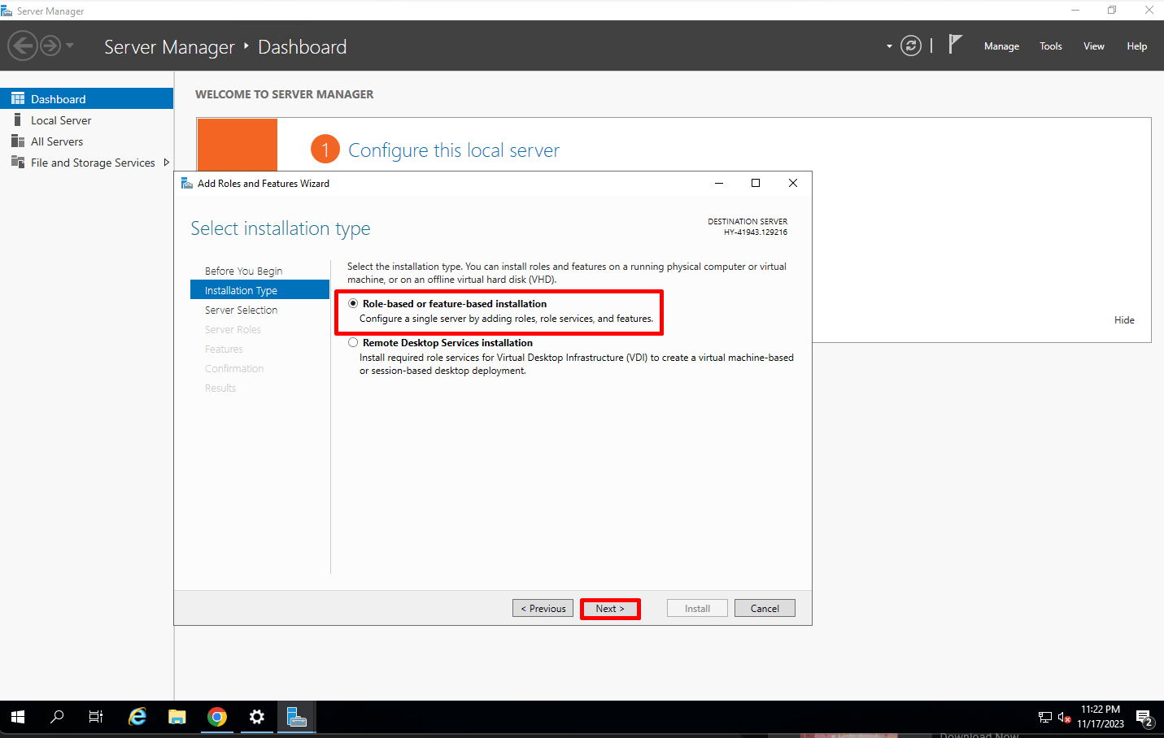Click the refresh icon in Server Manager header
1164x738 pixels.
910,46
